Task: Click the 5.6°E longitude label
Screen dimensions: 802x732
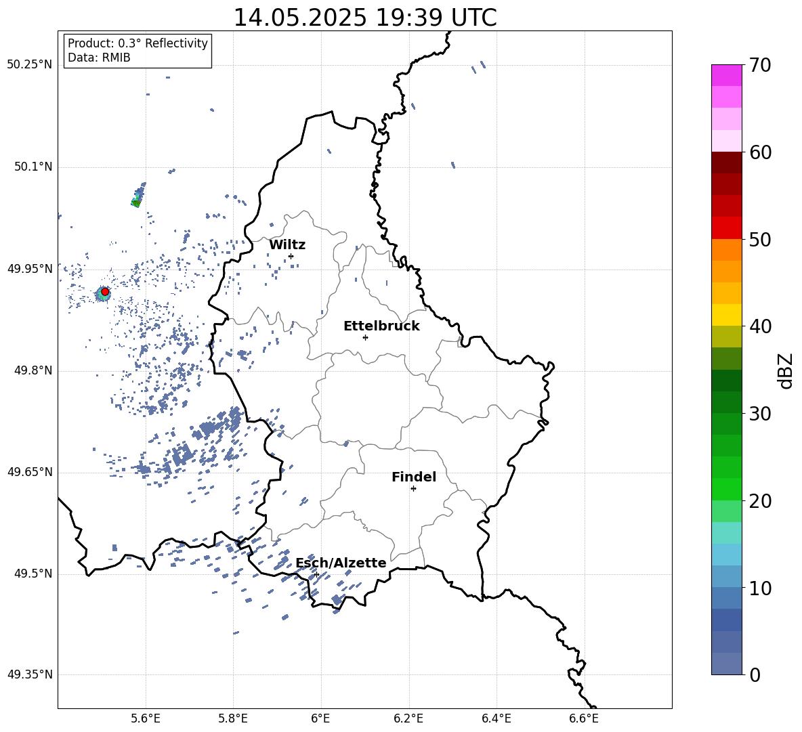Action: click(x=146, y=719)
